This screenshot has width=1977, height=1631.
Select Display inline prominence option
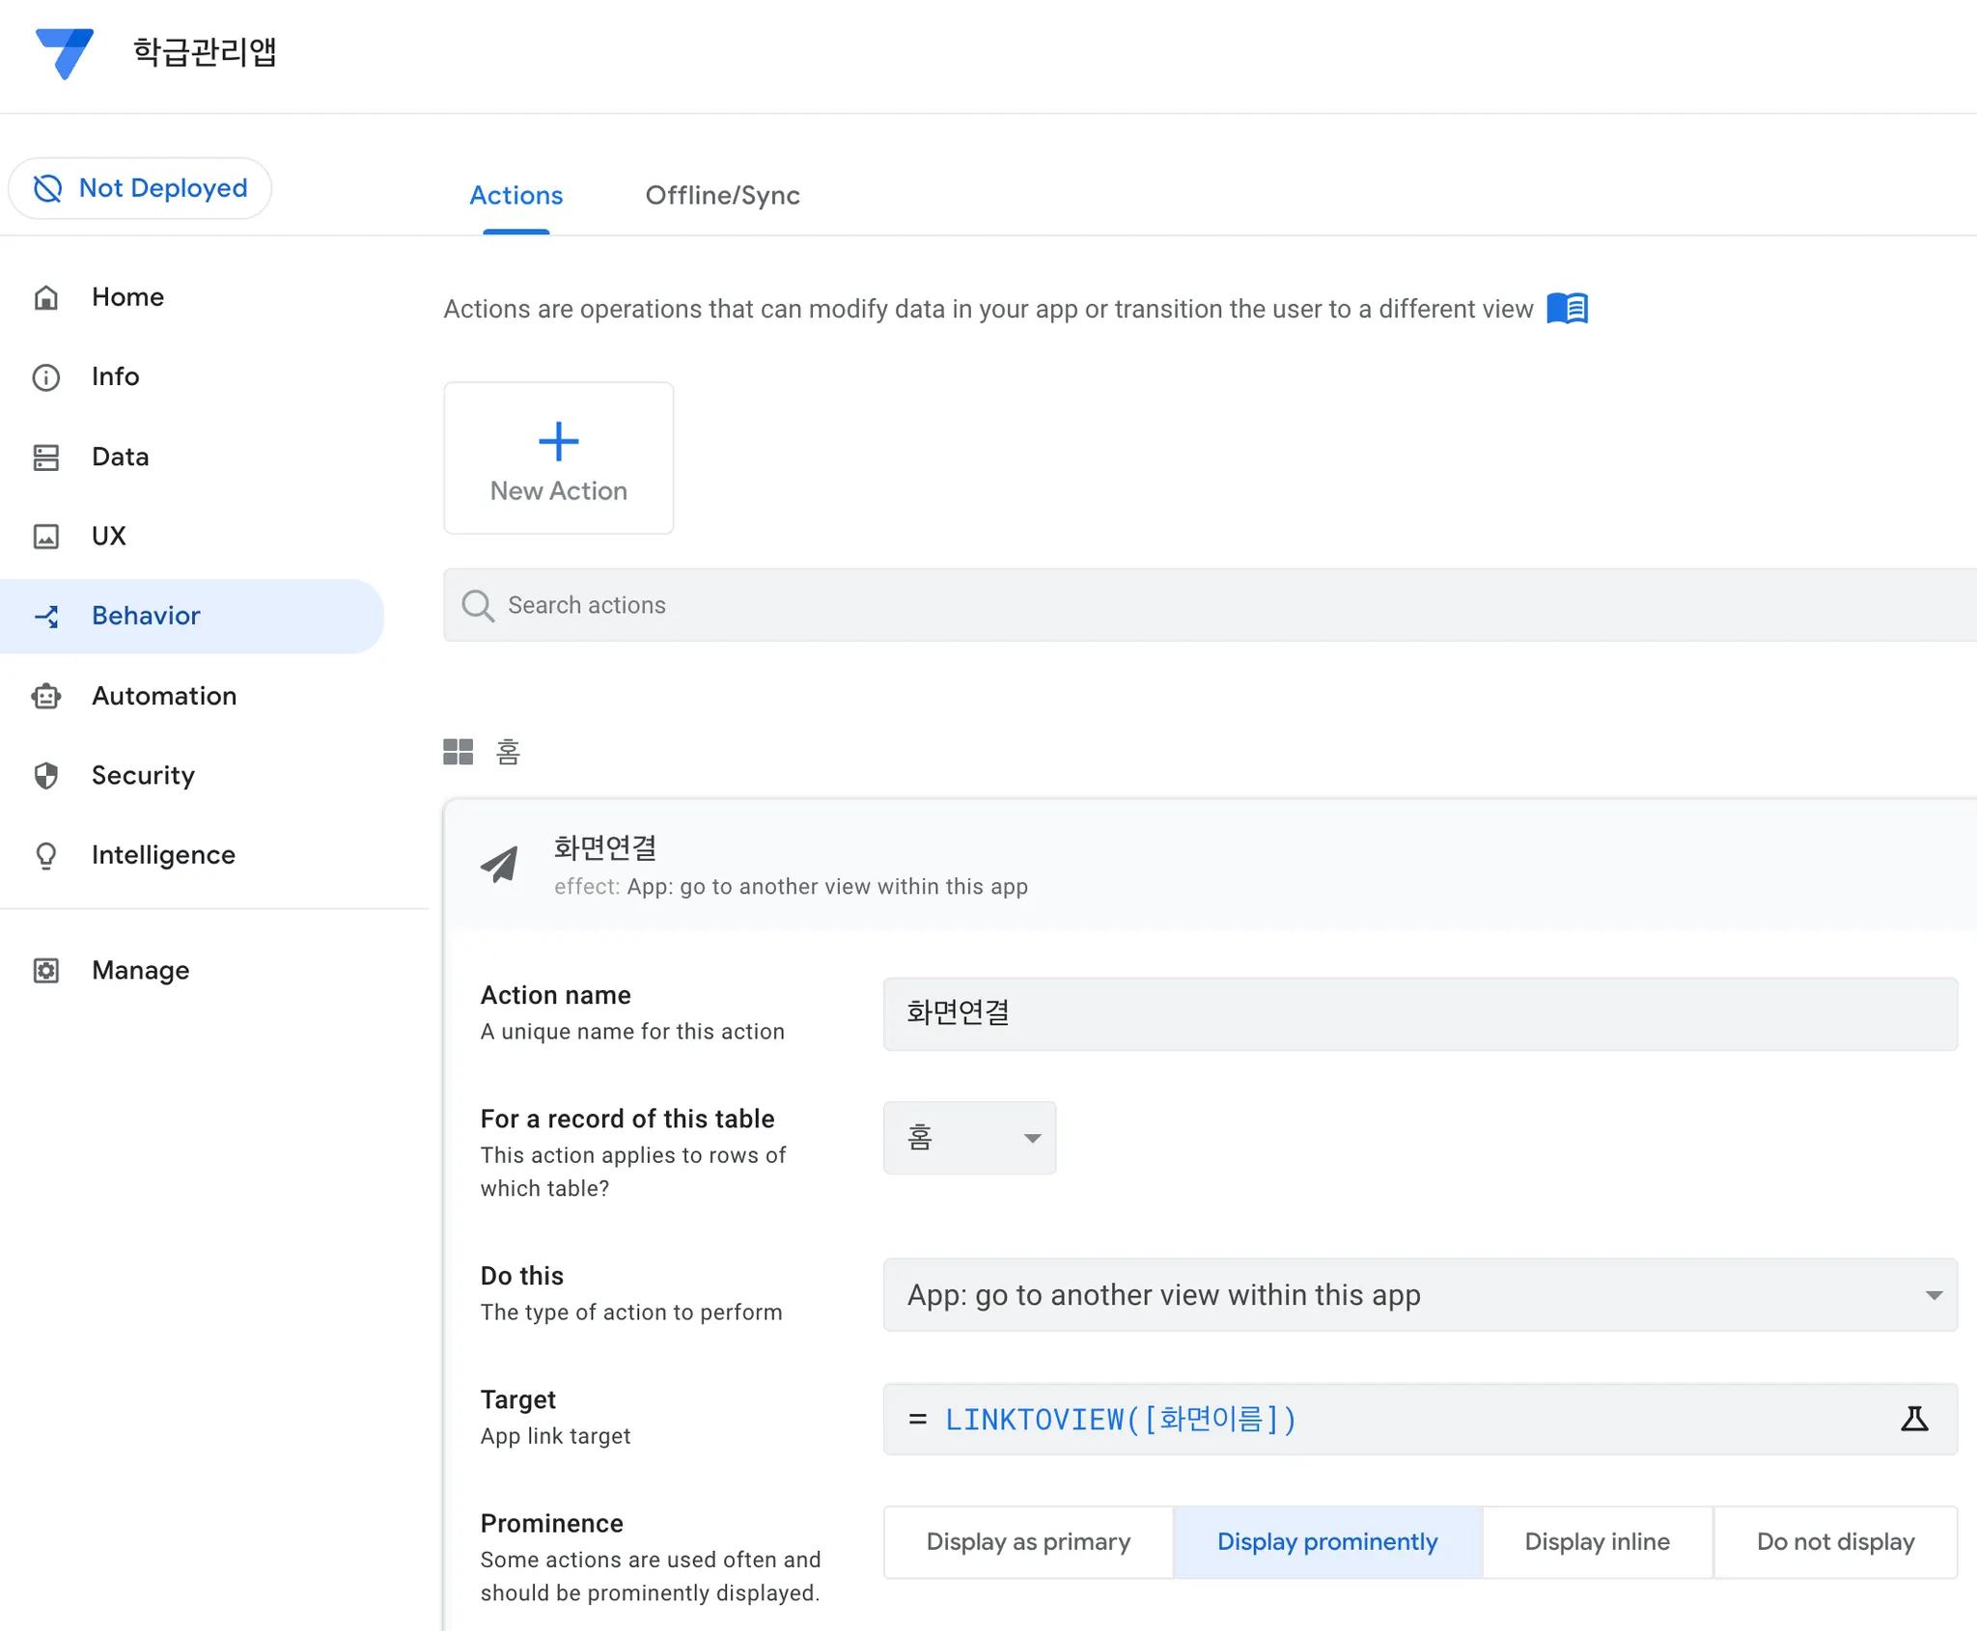point(1597,1541)
